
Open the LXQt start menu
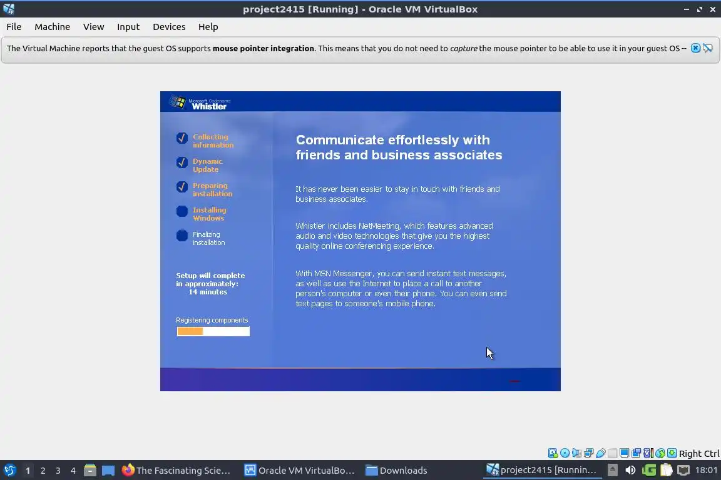(x=9, y=470)
